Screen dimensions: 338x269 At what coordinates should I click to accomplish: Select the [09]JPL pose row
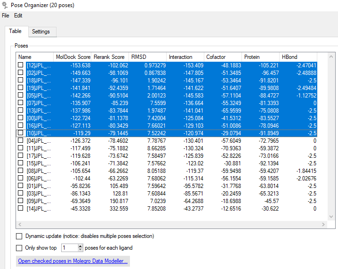167,201
